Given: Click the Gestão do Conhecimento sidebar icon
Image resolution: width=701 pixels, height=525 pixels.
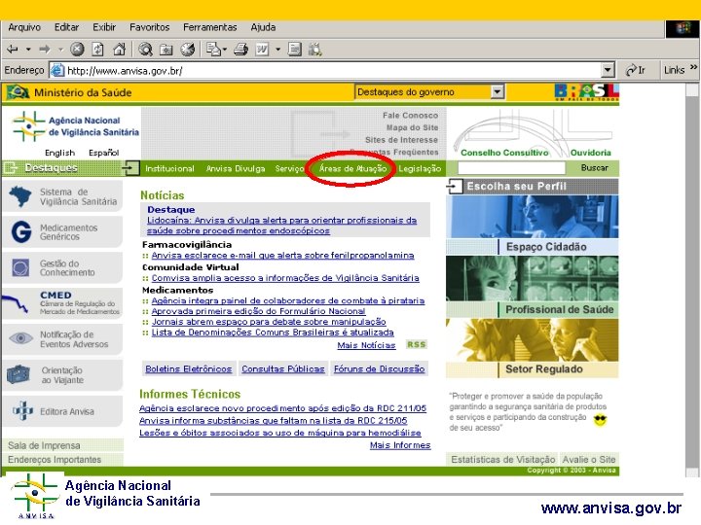Looking at the screenshot, I should click(20, 267).
